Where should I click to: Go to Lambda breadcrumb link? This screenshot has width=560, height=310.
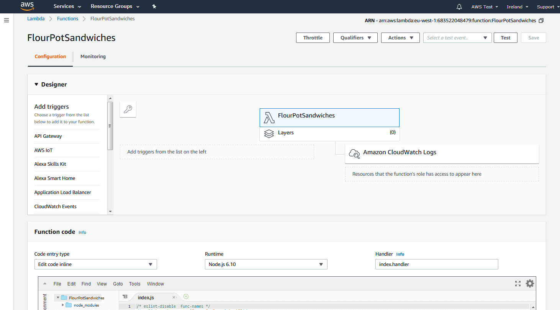[x=36, y=19]
